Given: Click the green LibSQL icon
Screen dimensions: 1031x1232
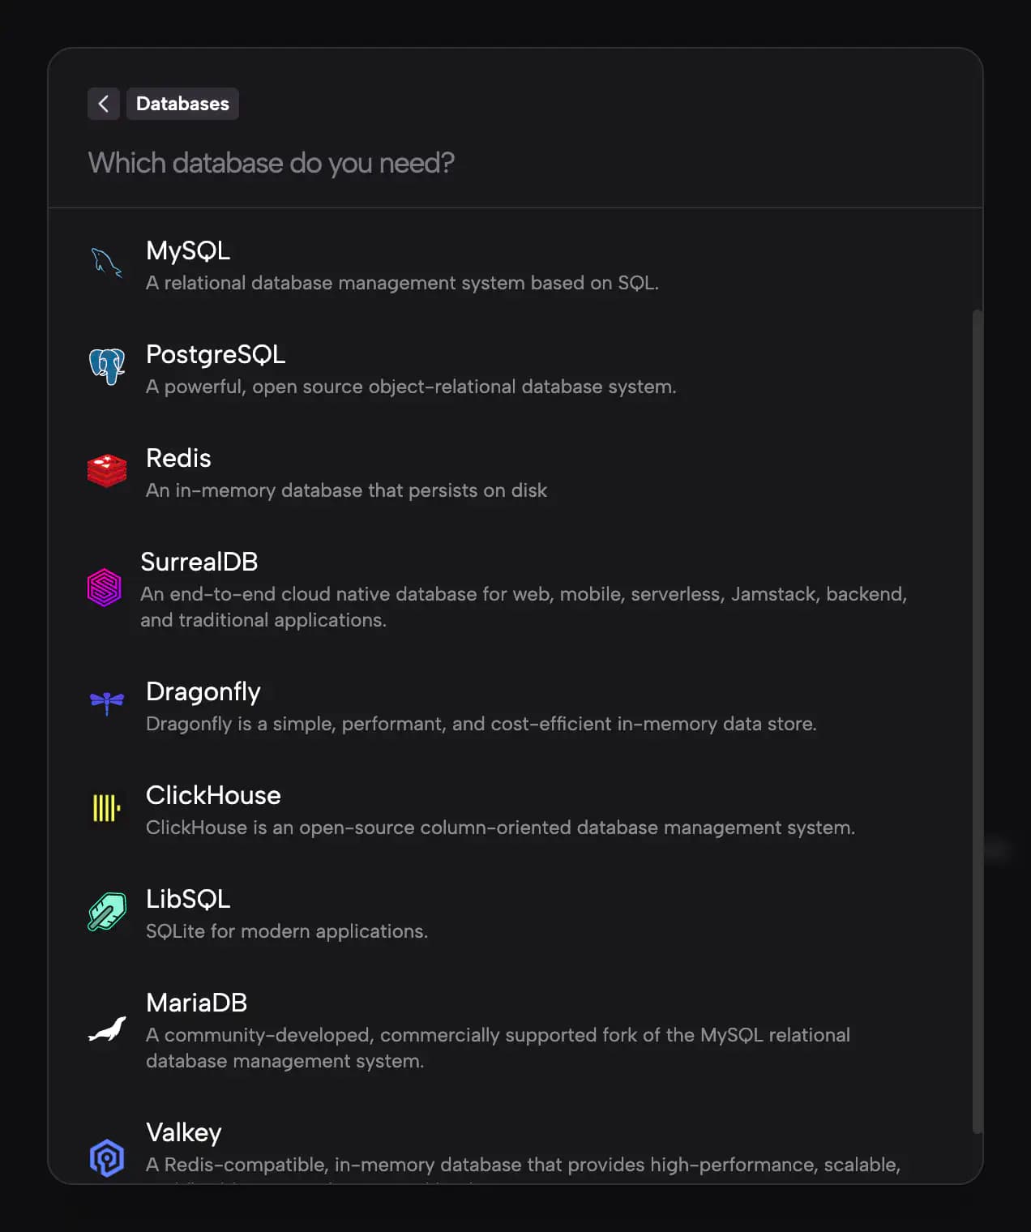Looking at the screenshot, I should 107,912.
